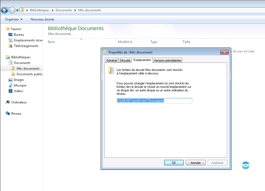Image resolution: width=265 pixels, height=191 pixels.
Task: Click Emplacements récents icon
Action: click(x=10, y=40)
